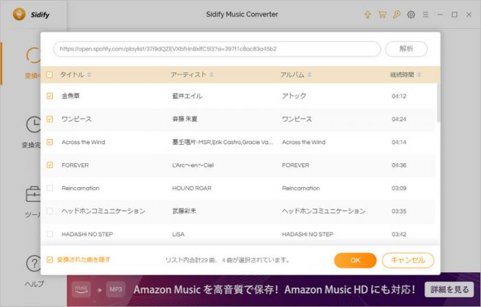
Task: Select artist 武藤彩未
Action: coord(184,211)
